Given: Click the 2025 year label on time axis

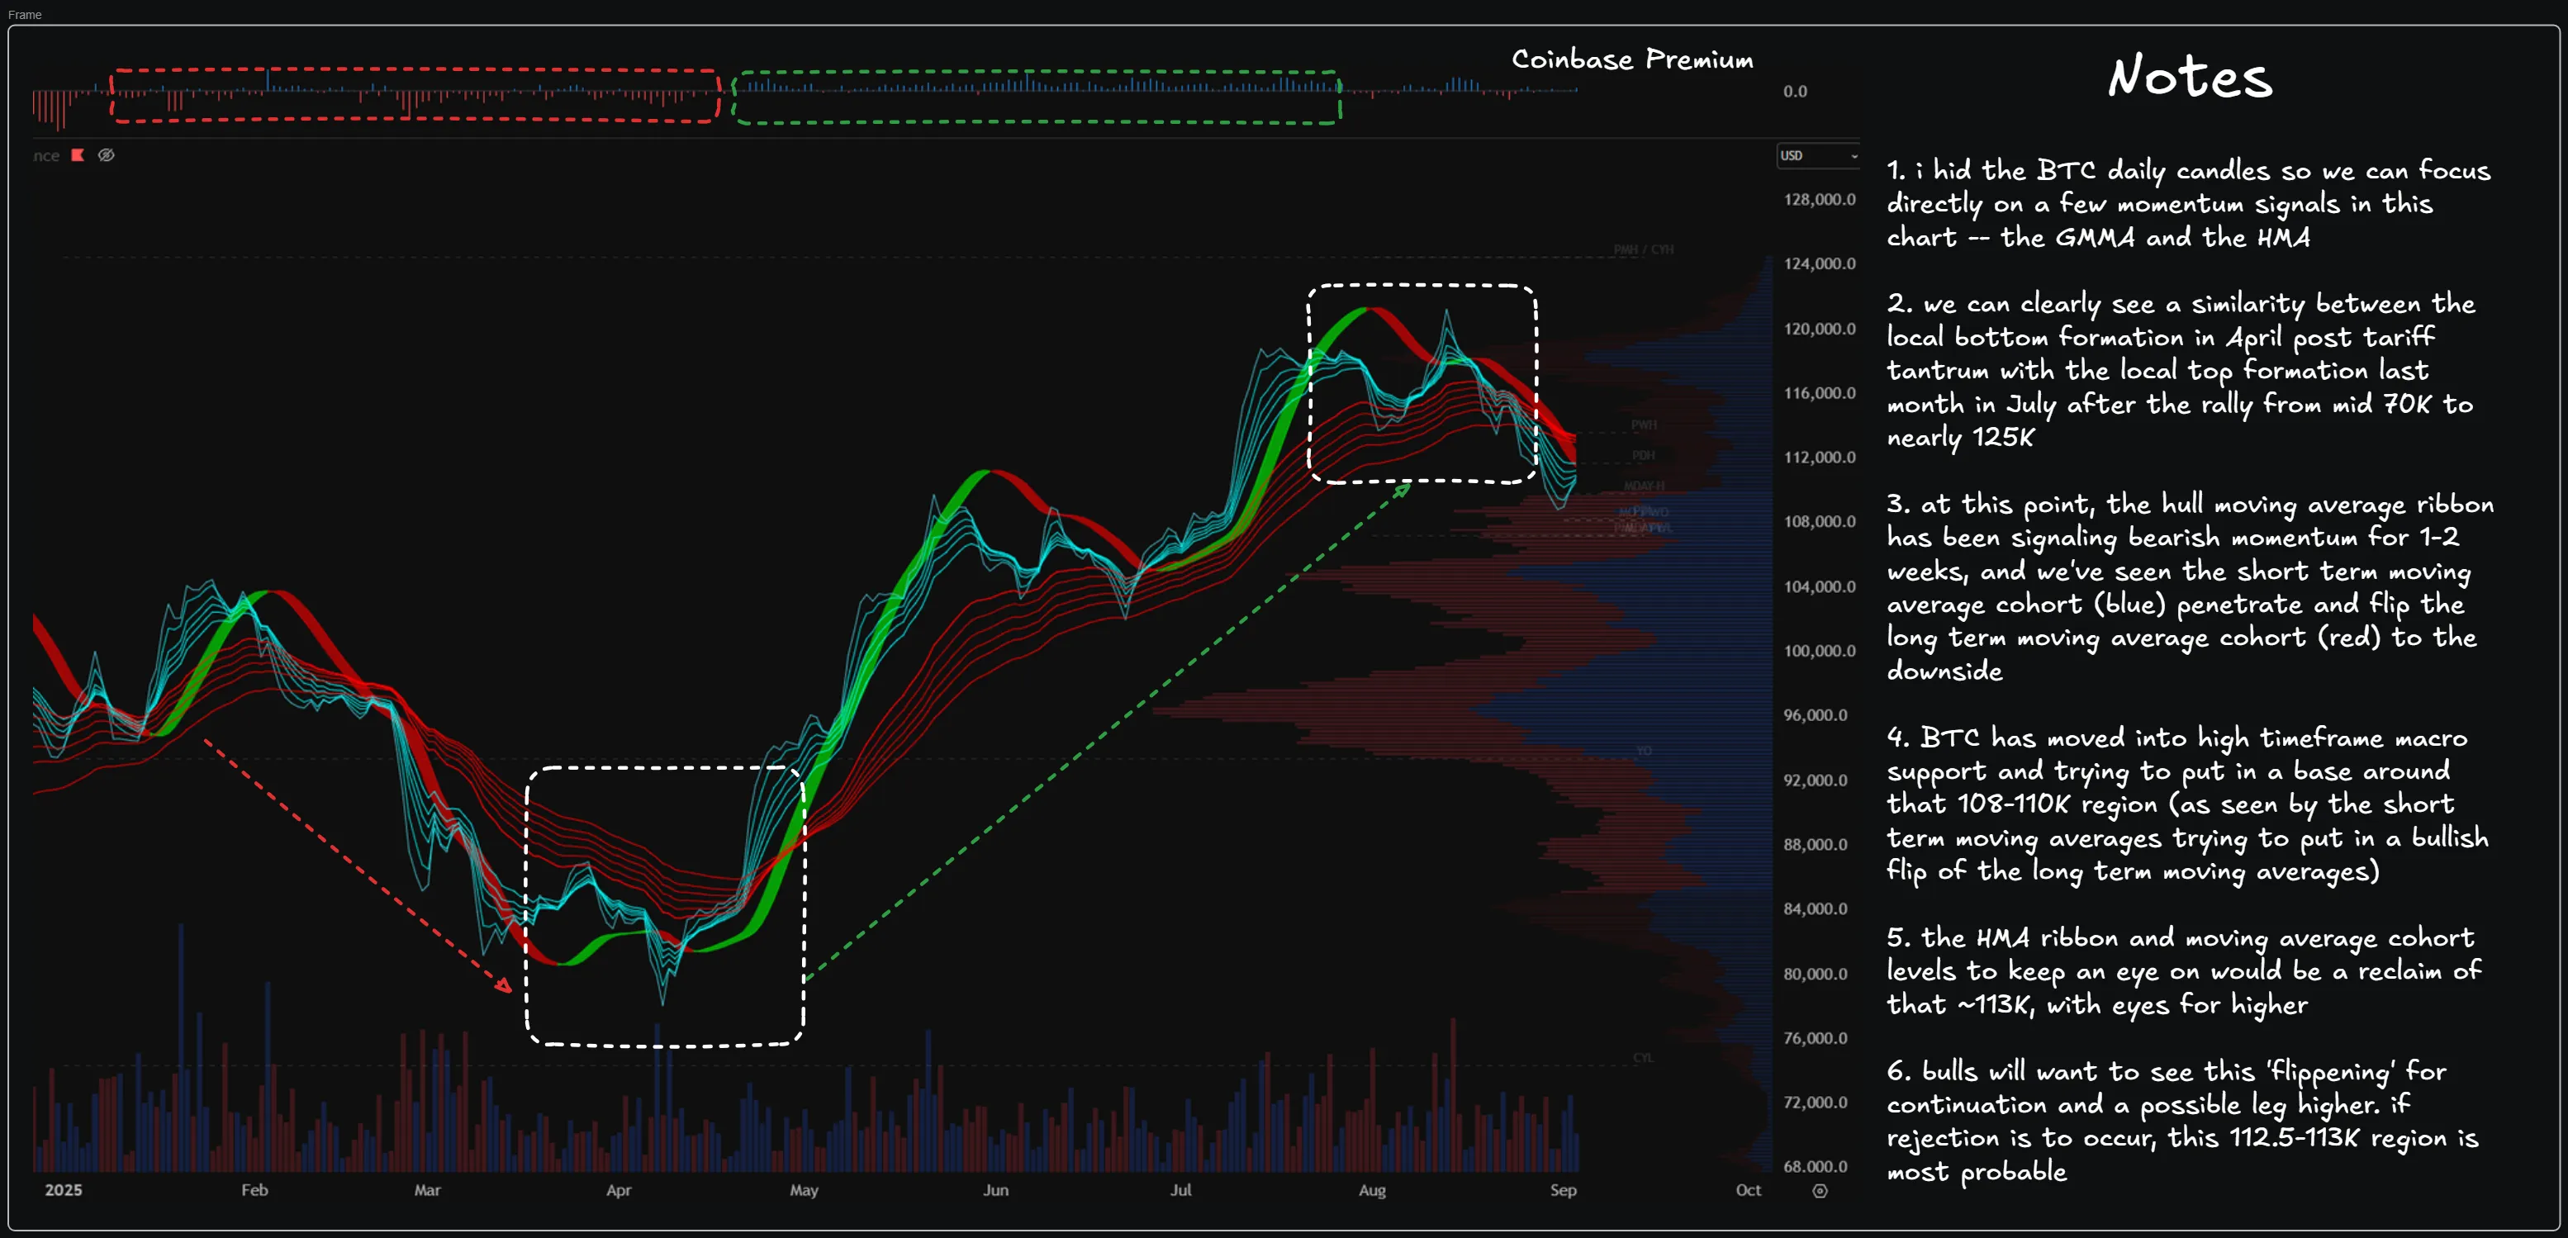Looking at the screenshot, I should click(x=63, y=1190).
